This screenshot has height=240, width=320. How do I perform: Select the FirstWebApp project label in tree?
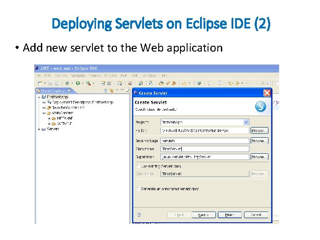point(57,97)
